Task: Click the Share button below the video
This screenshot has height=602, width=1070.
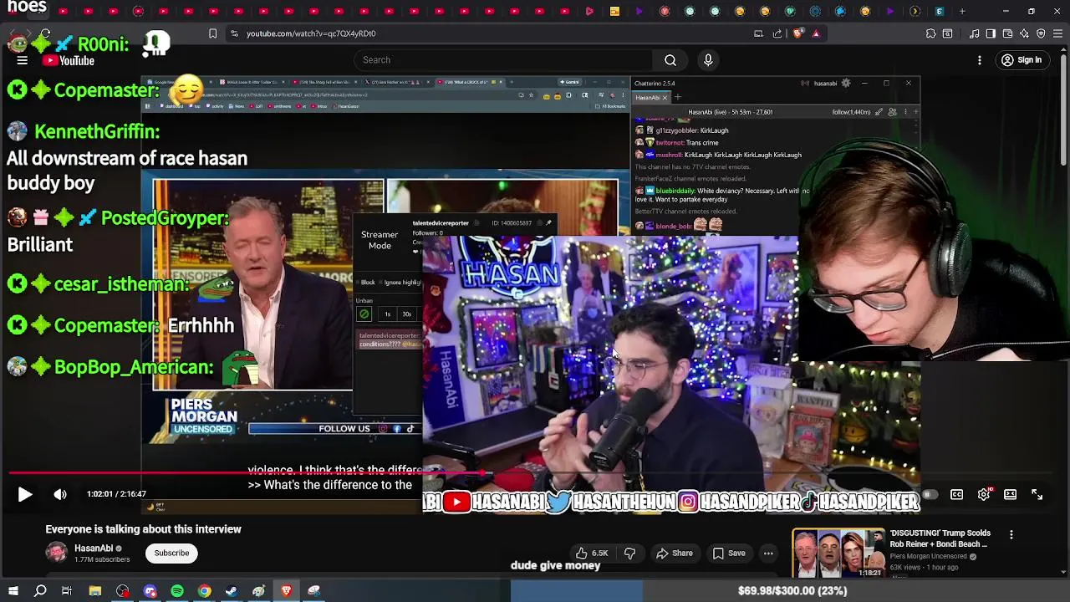Action: coord(675,553)
